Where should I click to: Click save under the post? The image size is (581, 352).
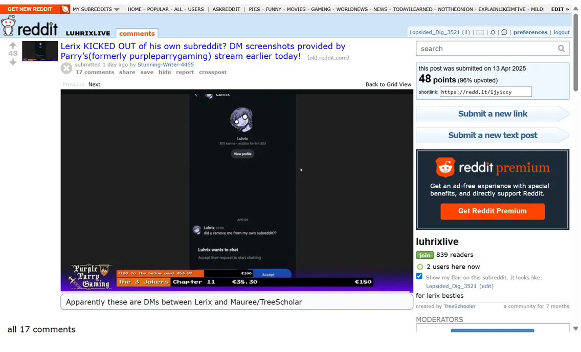(147, 72)
